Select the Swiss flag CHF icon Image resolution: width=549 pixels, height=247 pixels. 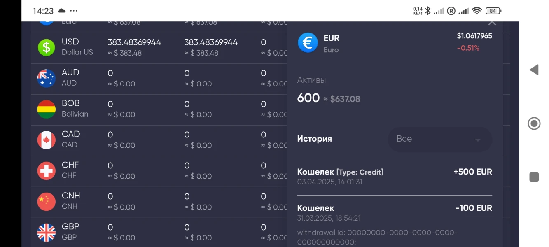[x=47, y=171]
